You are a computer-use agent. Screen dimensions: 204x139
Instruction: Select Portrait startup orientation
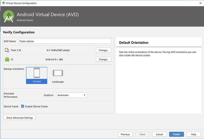point(37,75)
